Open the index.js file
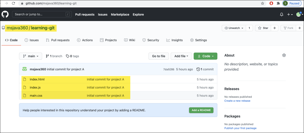The height and width of the screenshot is (133, 304). tap(35, 88)
